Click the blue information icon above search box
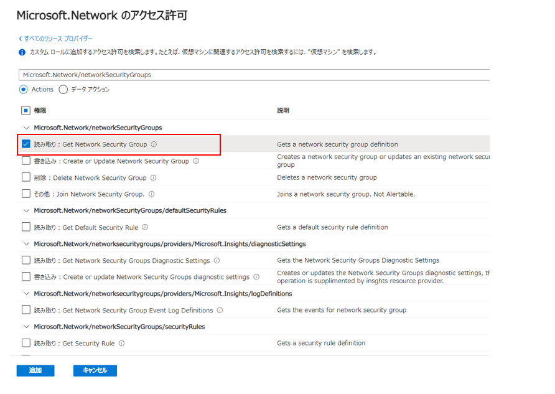Image resolution: width=555 pixels, height=394 pixels. (x=22, y=52)
